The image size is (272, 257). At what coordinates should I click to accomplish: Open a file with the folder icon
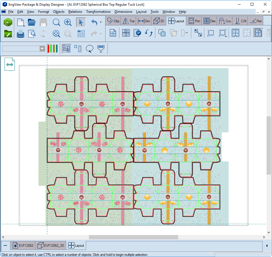click(31, 22)
